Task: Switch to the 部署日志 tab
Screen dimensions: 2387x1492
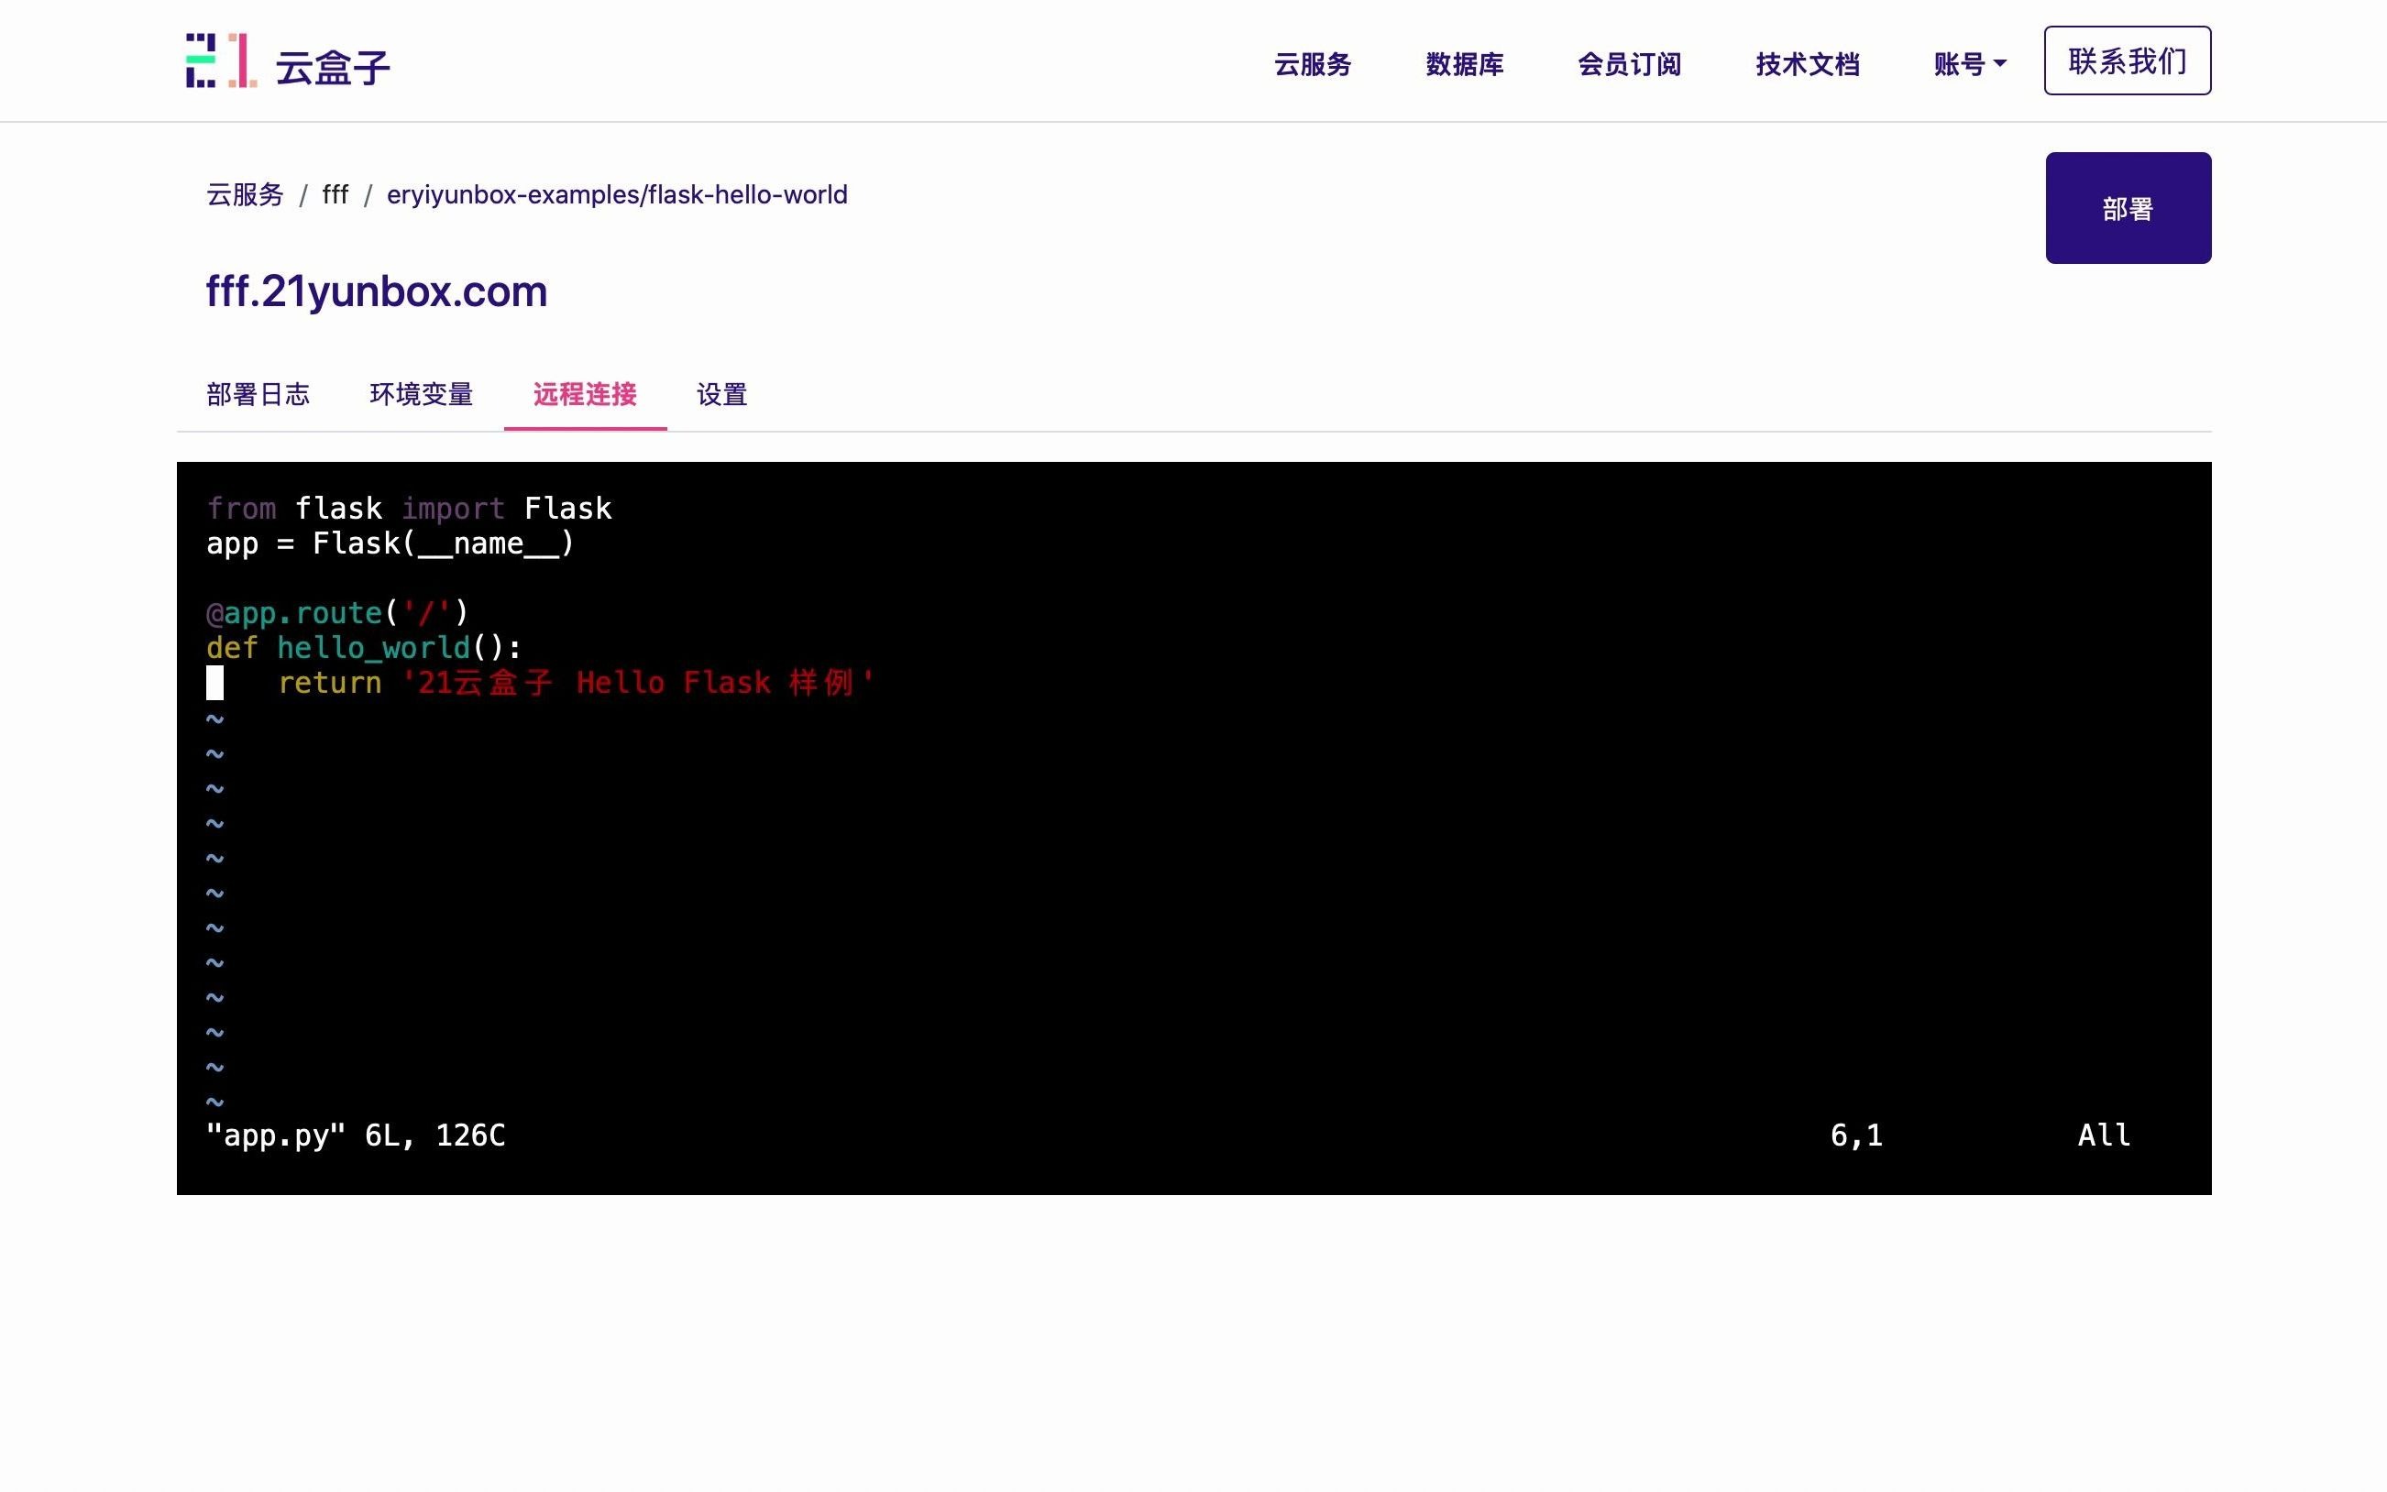Action: click(258, 395)
